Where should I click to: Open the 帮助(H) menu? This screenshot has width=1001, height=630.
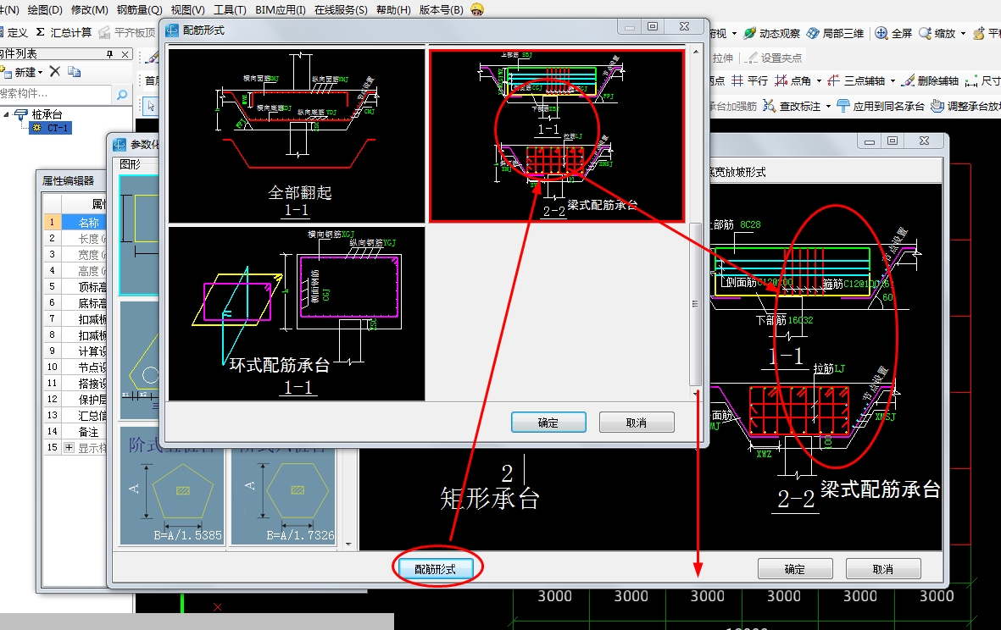[393, 9]
